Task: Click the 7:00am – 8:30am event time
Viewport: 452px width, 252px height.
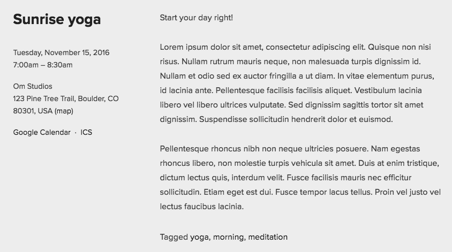Action: click(43, 65)
